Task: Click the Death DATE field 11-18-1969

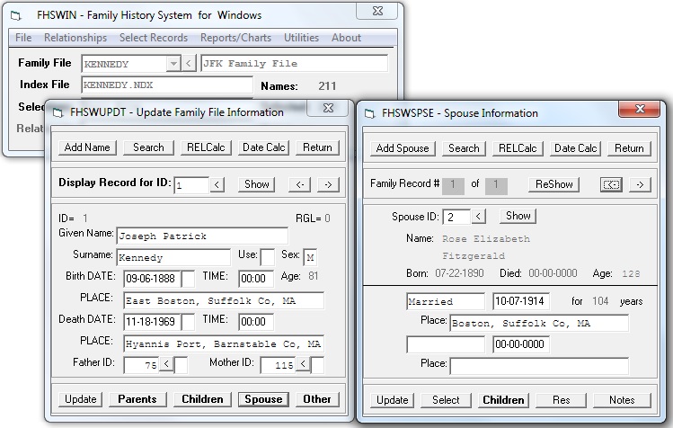Action: tap(152, 322)
